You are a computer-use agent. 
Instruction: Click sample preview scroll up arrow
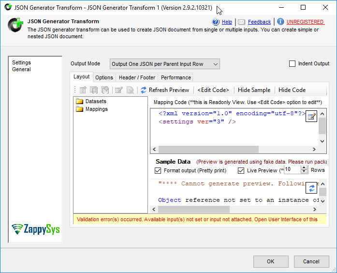(x=322, y=184)
